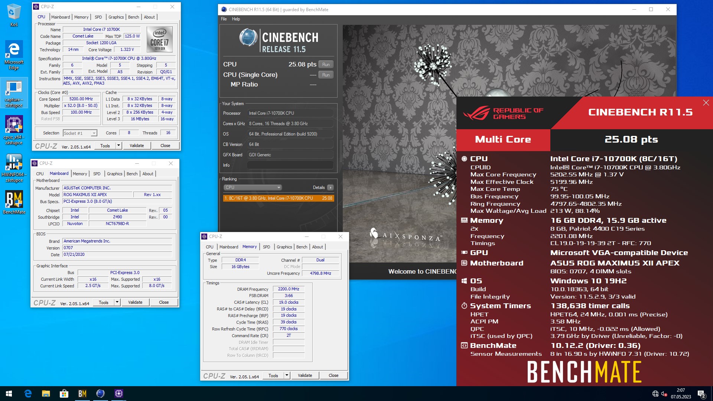Screen dimensions: 713x401
Task: Click Close button in CPU-Z CPU window
Action: [165, 146]
